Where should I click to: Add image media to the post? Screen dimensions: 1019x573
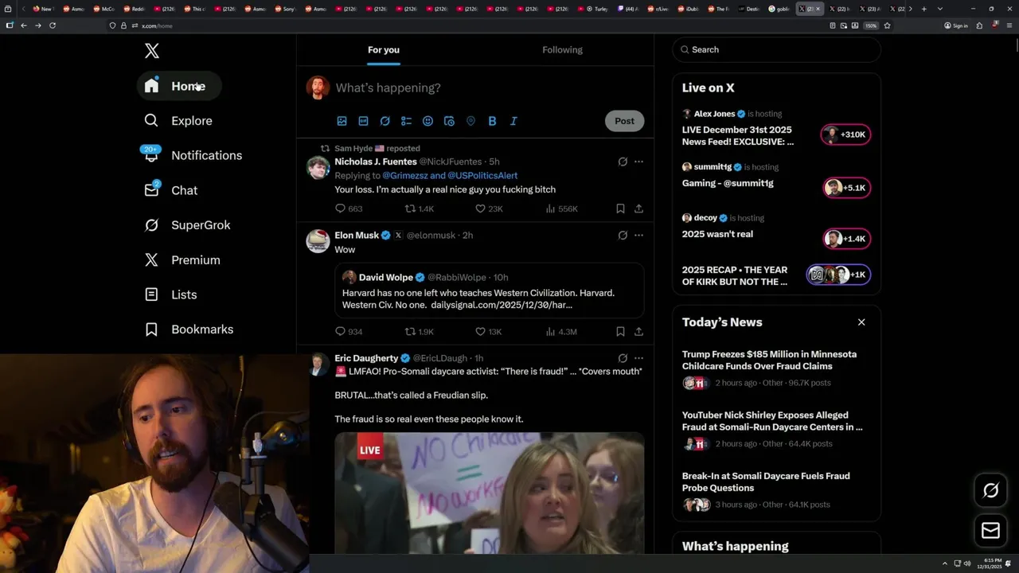[342, 121]
